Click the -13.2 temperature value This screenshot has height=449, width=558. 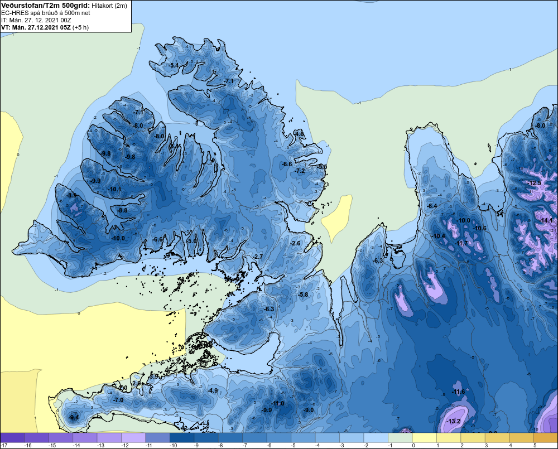pos(453,421)
